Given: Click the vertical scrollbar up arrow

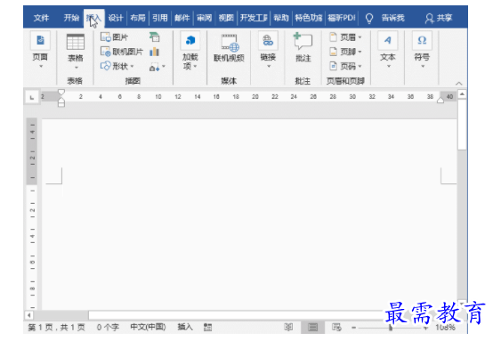Looking at the screenshot, I should coord(462,94).
